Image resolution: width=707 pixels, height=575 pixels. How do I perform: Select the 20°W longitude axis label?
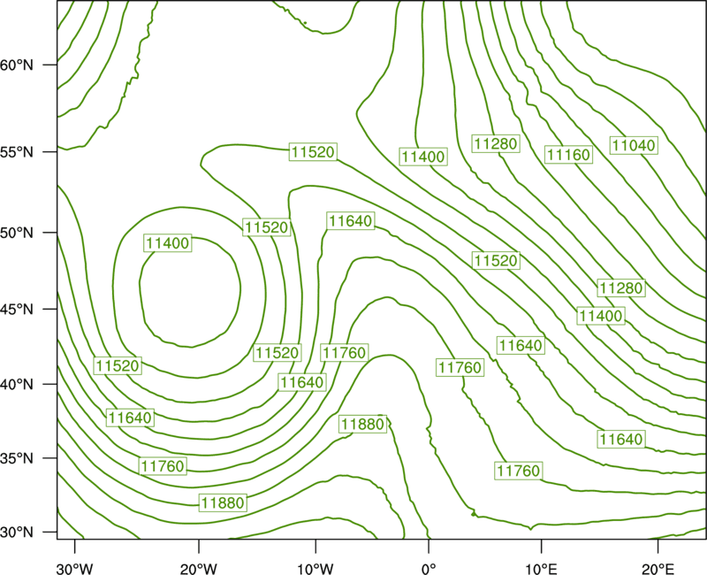click(198, 569)
